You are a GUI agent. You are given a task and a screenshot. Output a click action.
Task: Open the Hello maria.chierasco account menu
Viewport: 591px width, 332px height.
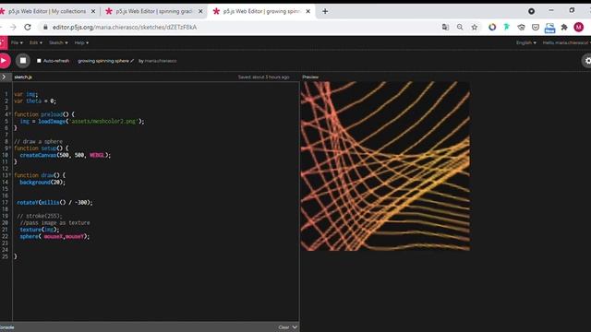point(566,42)
